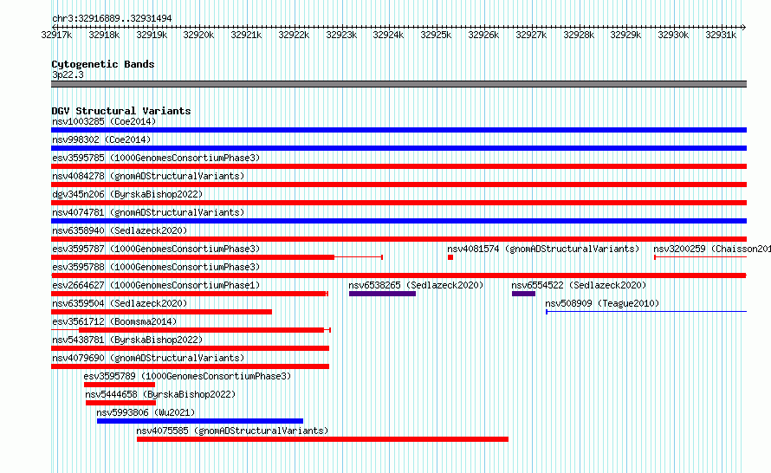Open esv3595785 (1000GenomesConsortiumPhase3) variant label

tap(156, 158)
